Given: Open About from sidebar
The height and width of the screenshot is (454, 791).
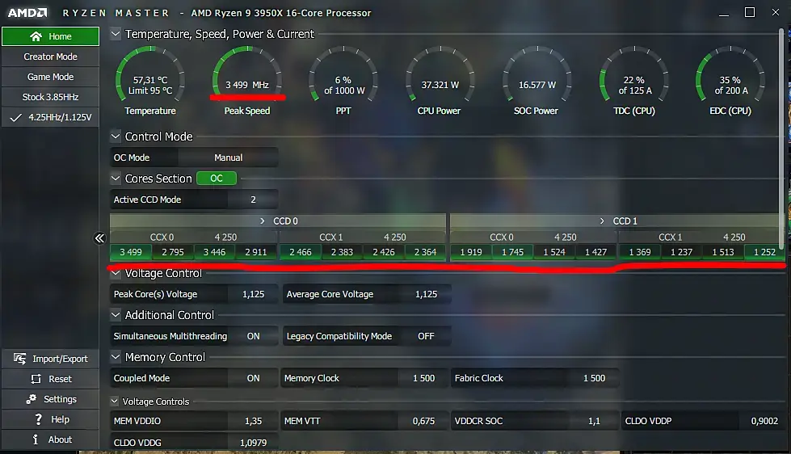Looking at the screenshot, I should pyautogui.click(x=50, y=439).
